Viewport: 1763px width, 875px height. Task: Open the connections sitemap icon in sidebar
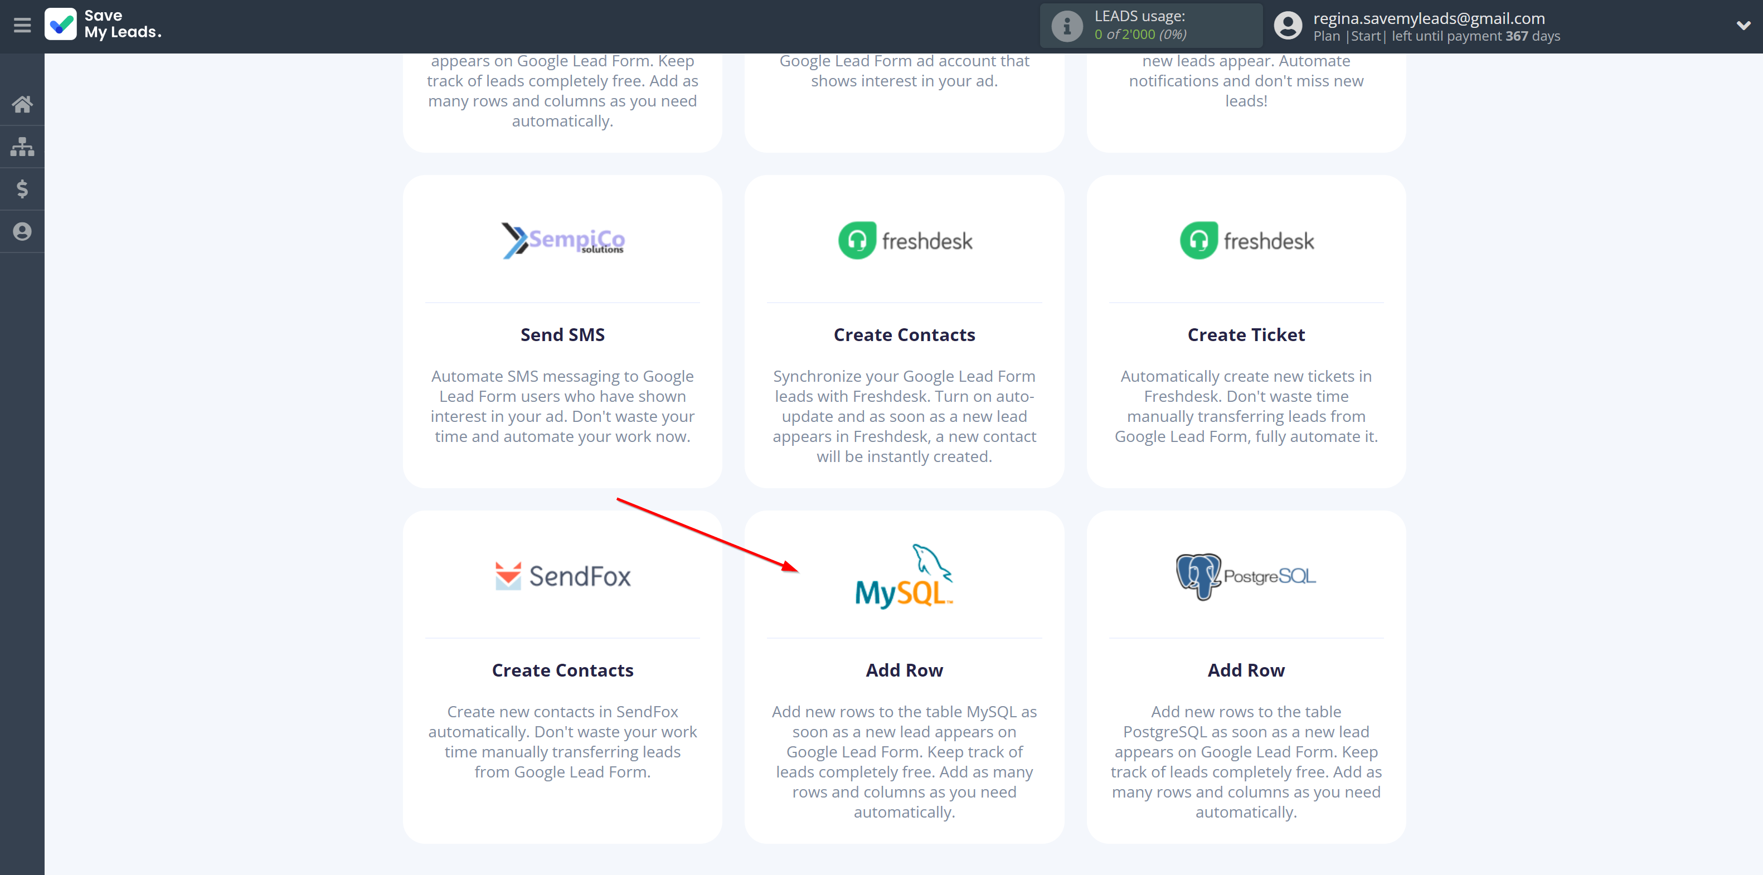coord(22,147)
